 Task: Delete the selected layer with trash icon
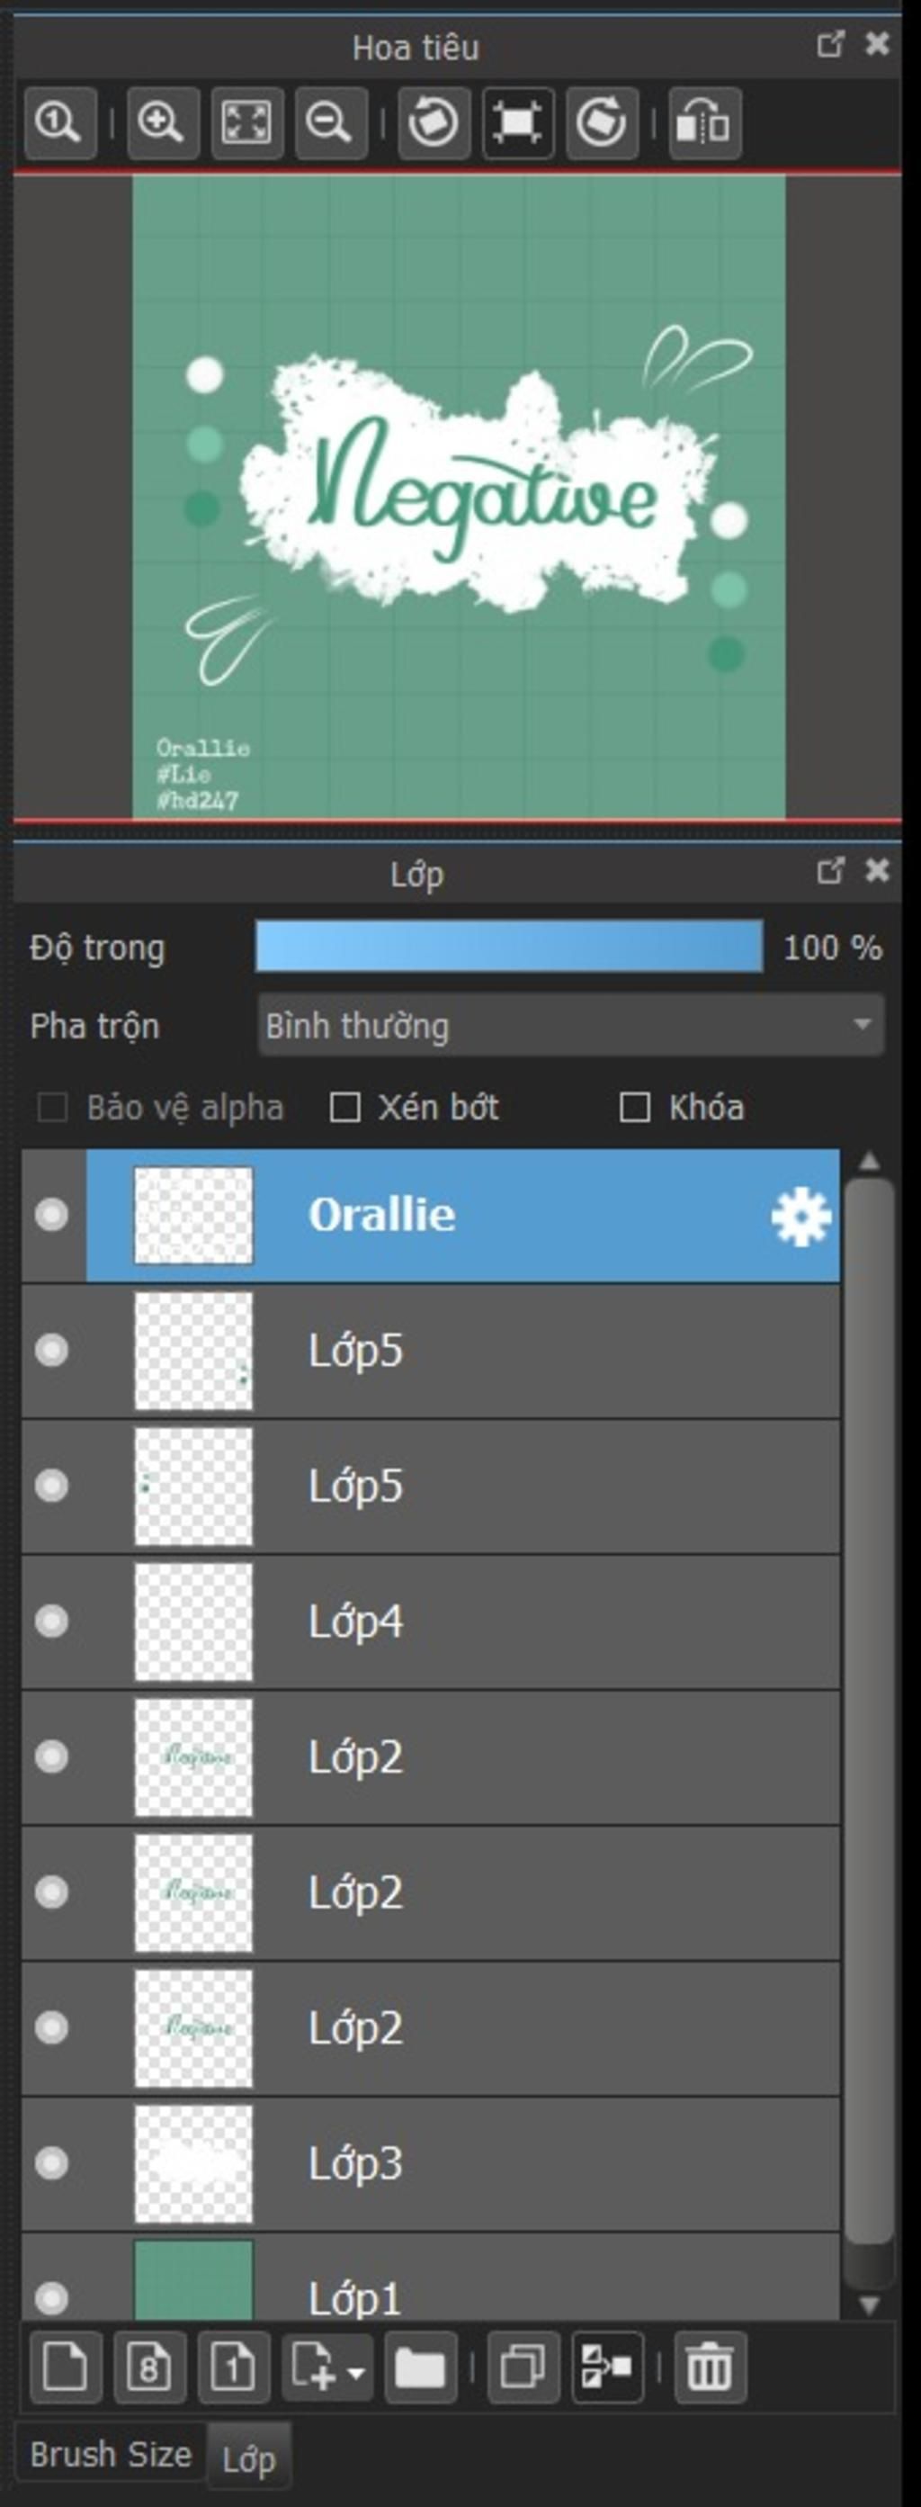(x=710, y=2367)
